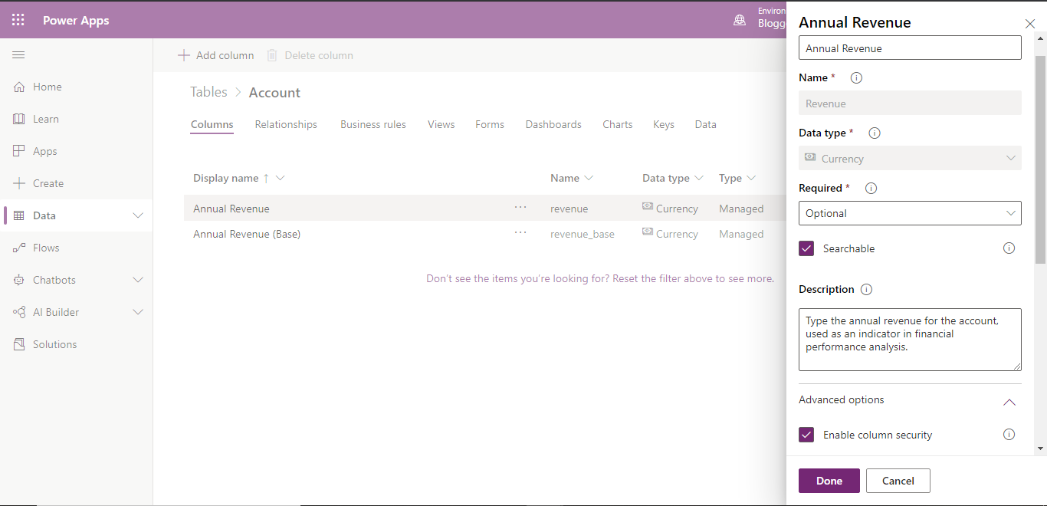This screenshot has width=1047, height=506.
Task: Open the Learn section
Action: pos(46,118)
